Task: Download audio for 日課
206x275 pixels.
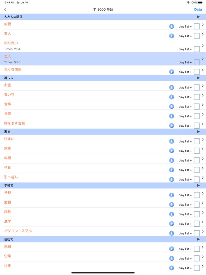Action: [172, 116]
